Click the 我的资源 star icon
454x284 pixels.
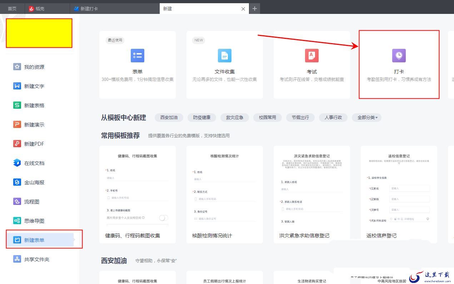(17, 67)
